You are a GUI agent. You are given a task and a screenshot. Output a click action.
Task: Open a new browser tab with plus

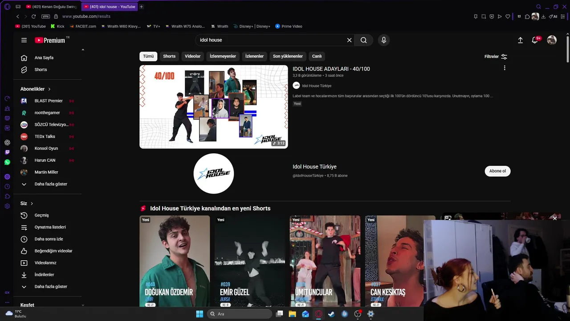click(142, 7)
